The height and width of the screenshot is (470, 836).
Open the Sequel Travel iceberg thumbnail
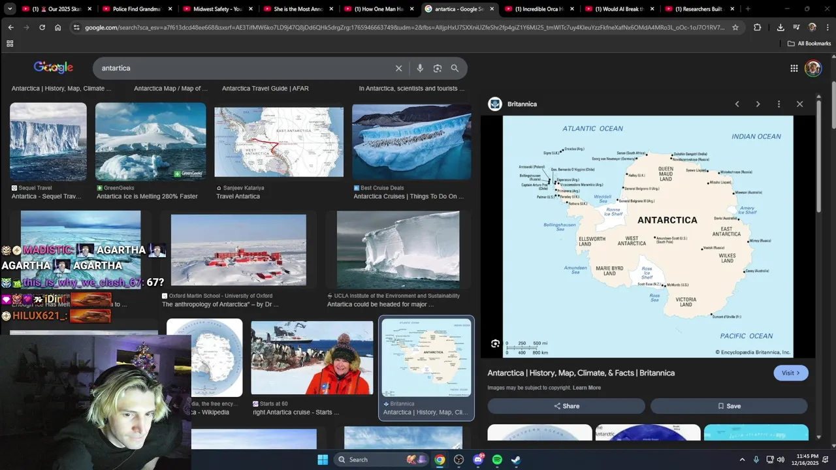click(48, 142)
